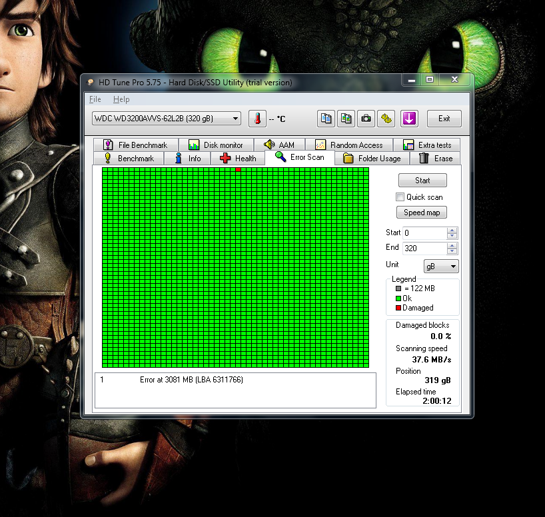Click the red Damaged legend swatch
This screenshot has height=517, width=545.
coord(398,308)
